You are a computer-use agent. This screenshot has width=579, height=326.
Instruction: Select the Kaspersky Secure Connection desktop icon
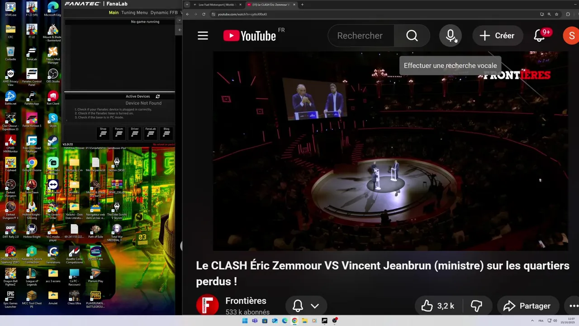point(32,255)
